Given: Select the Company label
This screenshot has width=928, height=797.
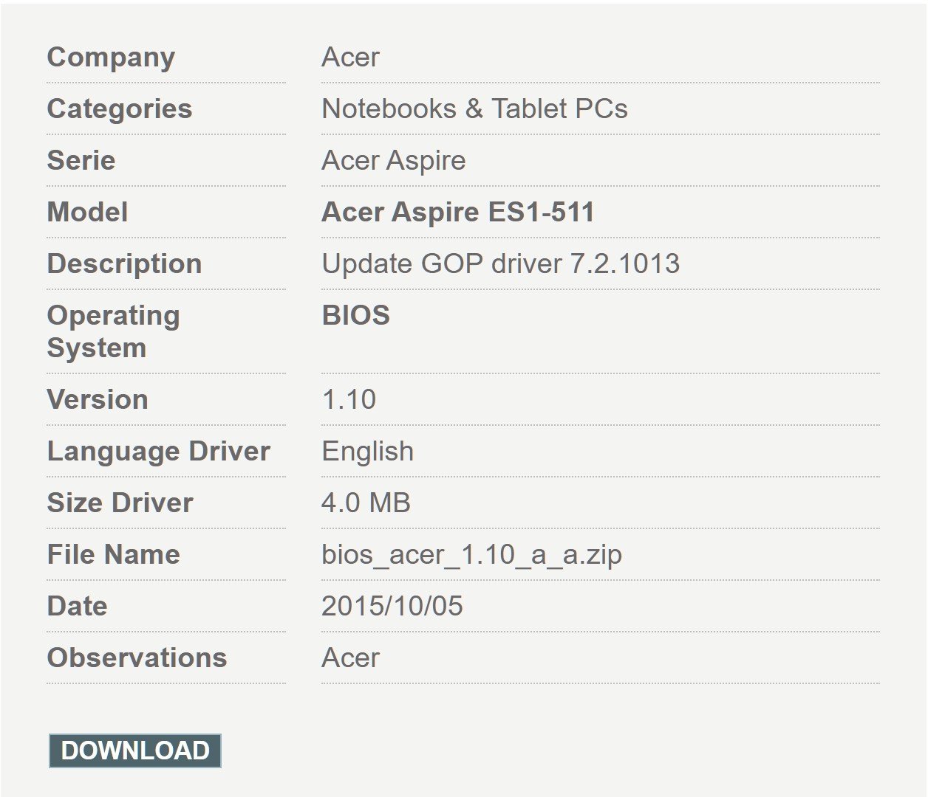Looking at the screenshot, I should (111, 58).
